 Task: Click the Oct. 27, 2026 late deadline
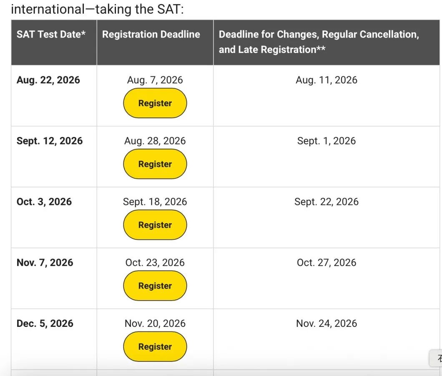[326, 262]
